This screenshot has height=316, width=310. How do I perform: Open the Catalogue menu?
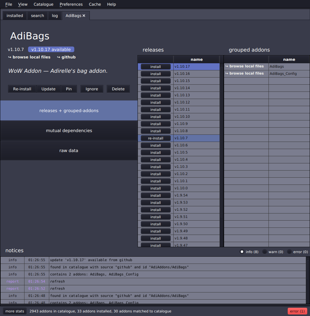click(44, 4)
